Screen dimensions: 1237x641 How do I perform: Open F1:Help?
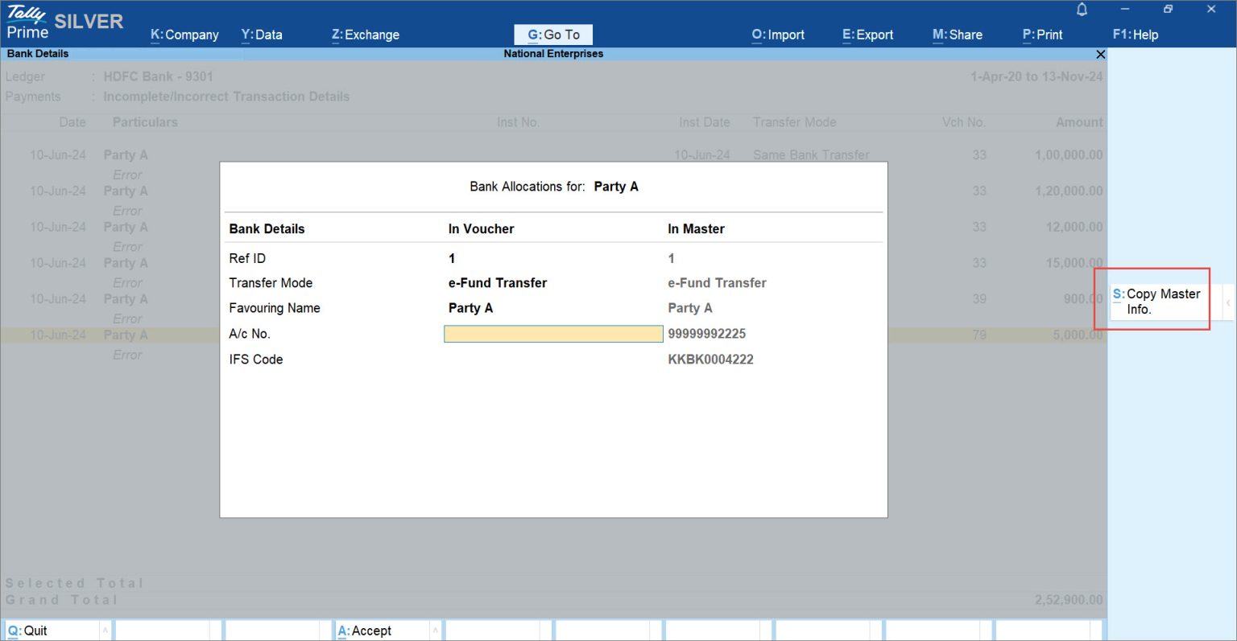point(1135,35)
